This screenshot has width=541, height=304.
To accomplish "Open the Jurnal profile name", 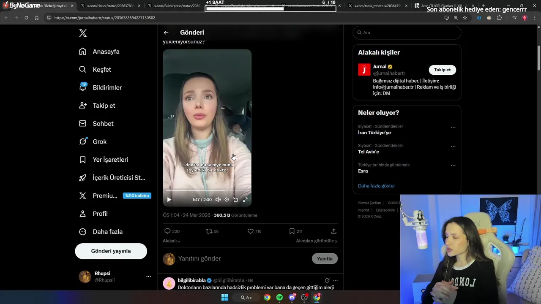I will coord(380,67).
